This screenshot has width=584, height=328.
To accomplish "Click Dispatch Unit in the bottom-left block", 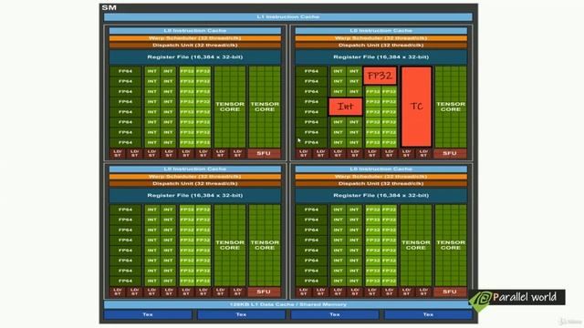I will 194,184.
